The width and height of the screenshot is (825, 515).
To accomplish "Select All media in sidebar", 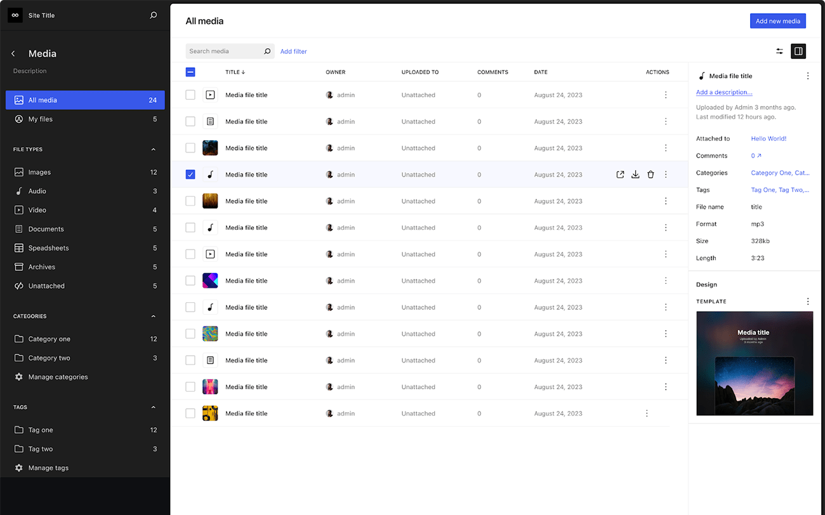I will [x=85, y=100].
